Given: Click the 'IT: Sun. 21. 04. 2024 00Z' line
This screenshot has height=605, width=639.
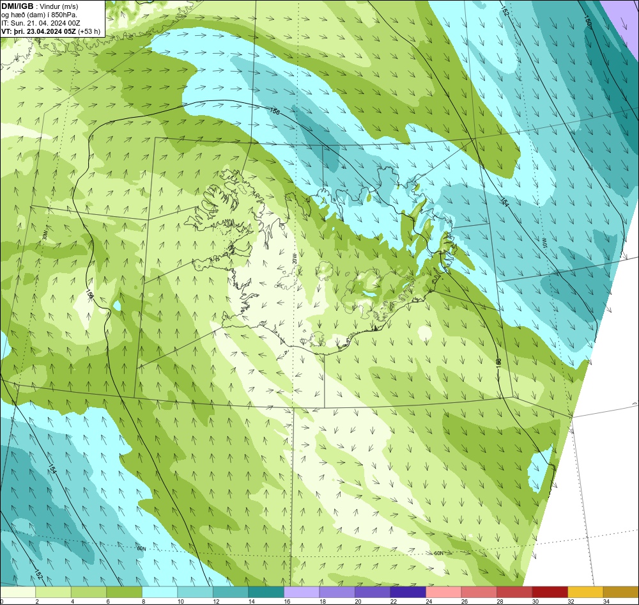Looking at the screenshot, I should tap(41, 23).
